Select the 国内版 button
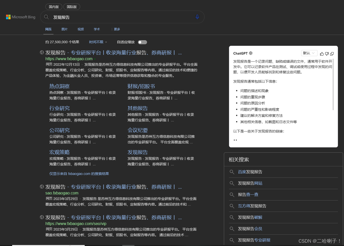 54,7
